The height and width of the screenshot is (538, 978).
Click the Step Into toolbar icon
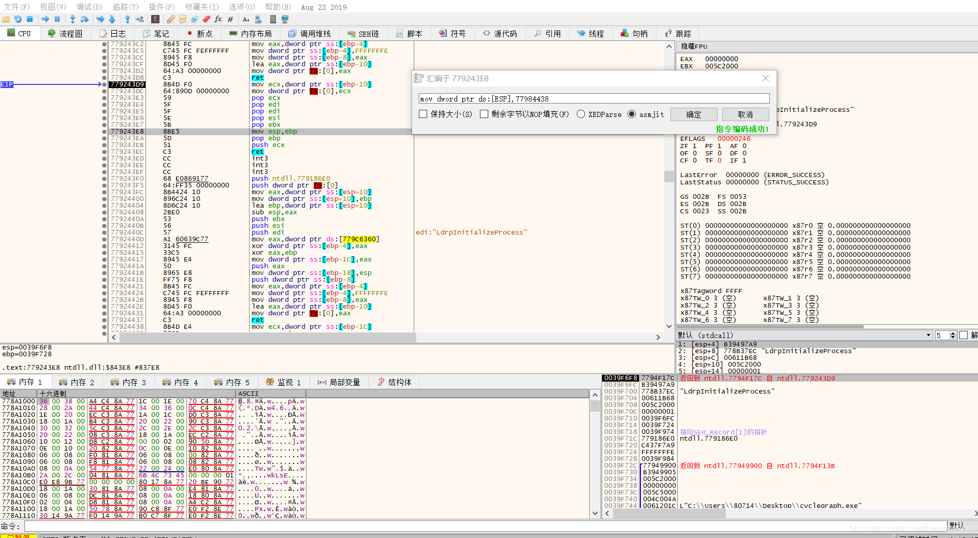(x=72, y=19)
